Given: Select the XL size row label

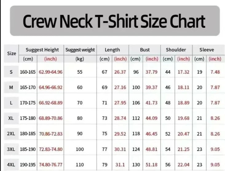Looking at the screenshot, I should coord(11,118).
